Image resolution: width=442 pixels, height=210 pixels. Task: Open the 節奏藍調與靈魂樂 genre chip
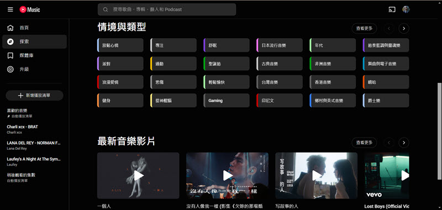tap(386, 45)
